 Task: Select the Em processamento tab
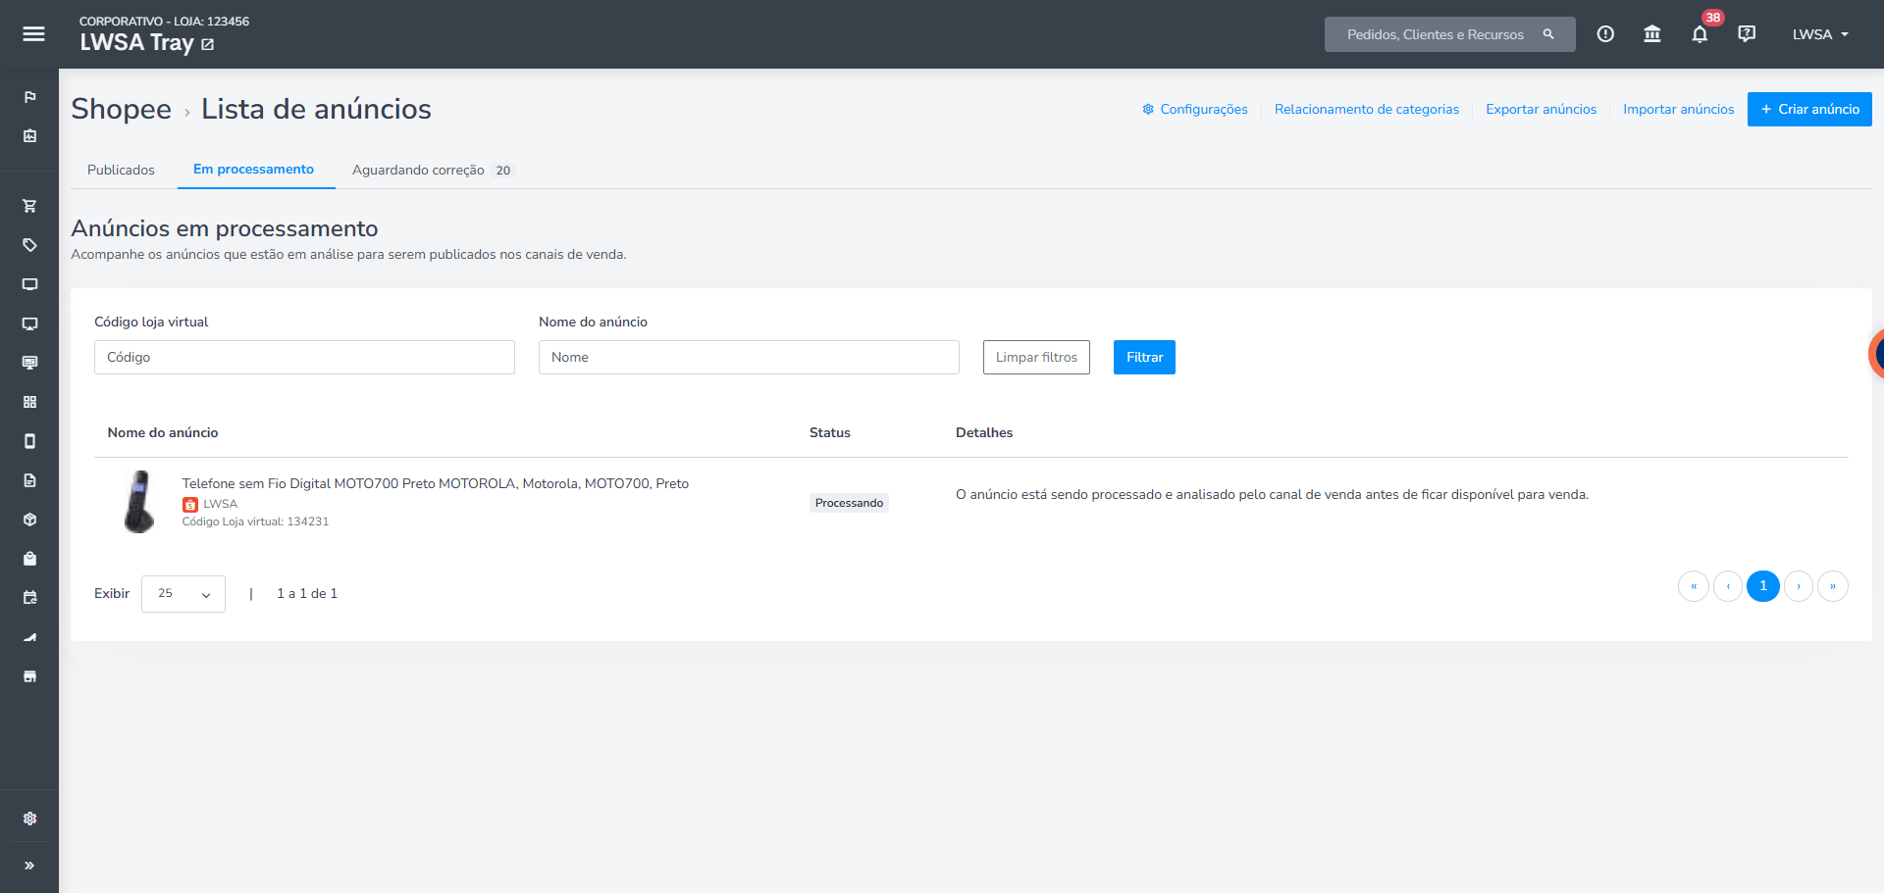click(x=254, y=170)
